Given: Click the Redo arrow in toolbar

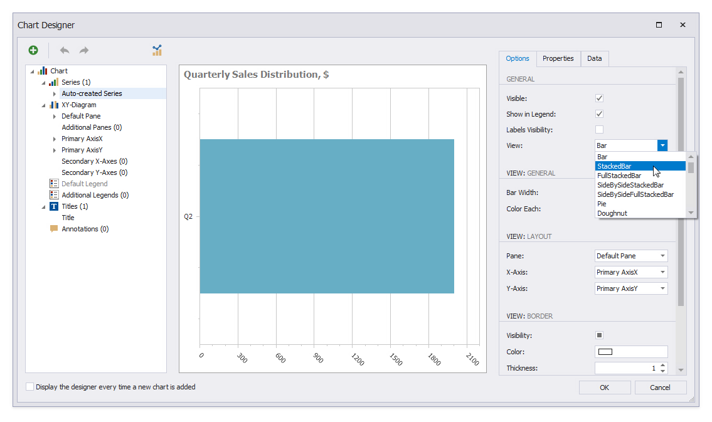Looking at the screenshot, I should [83, 50].
